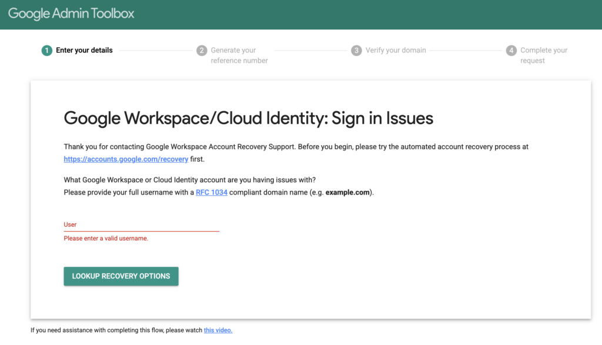
Task: Select step 2 circle icon
Action: pos(202,51)
